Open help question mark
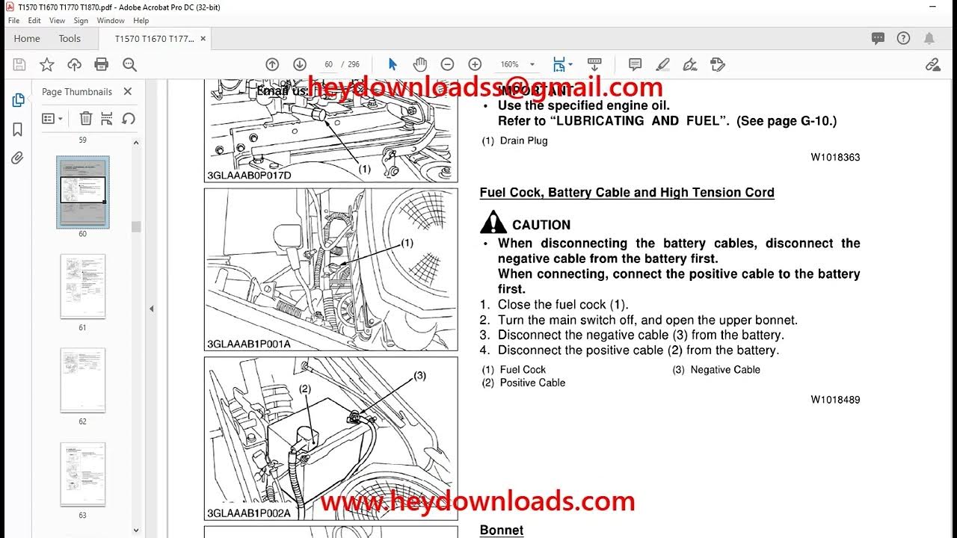Viewport: 957px width, 538px height. (x=903, y=38)
